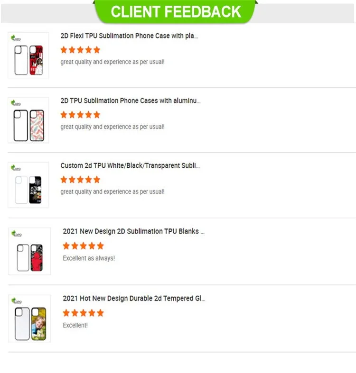Click the Client Feedback header banner
Image resolution: width=356 pixels, height=373 pixels.
click(x=177, y=11)
